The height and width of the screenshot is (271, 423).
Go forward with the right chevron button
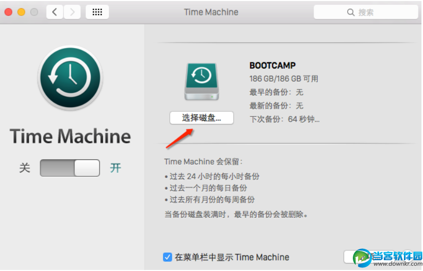(72, 12)
